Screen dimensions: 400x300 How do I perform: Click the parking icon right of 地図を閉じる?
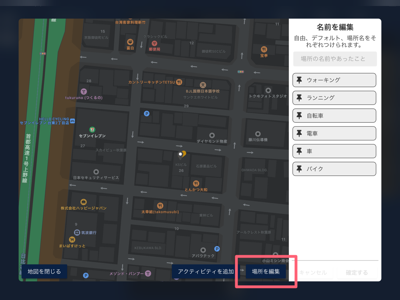(x=86, y=276)
